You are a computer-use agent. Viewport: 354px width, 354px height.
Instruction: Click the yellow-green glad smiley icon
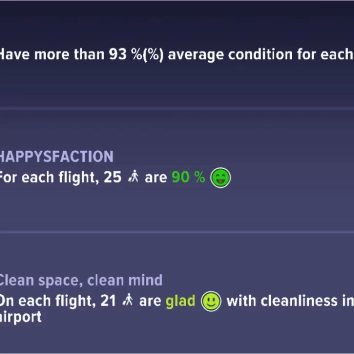point(211,301)
